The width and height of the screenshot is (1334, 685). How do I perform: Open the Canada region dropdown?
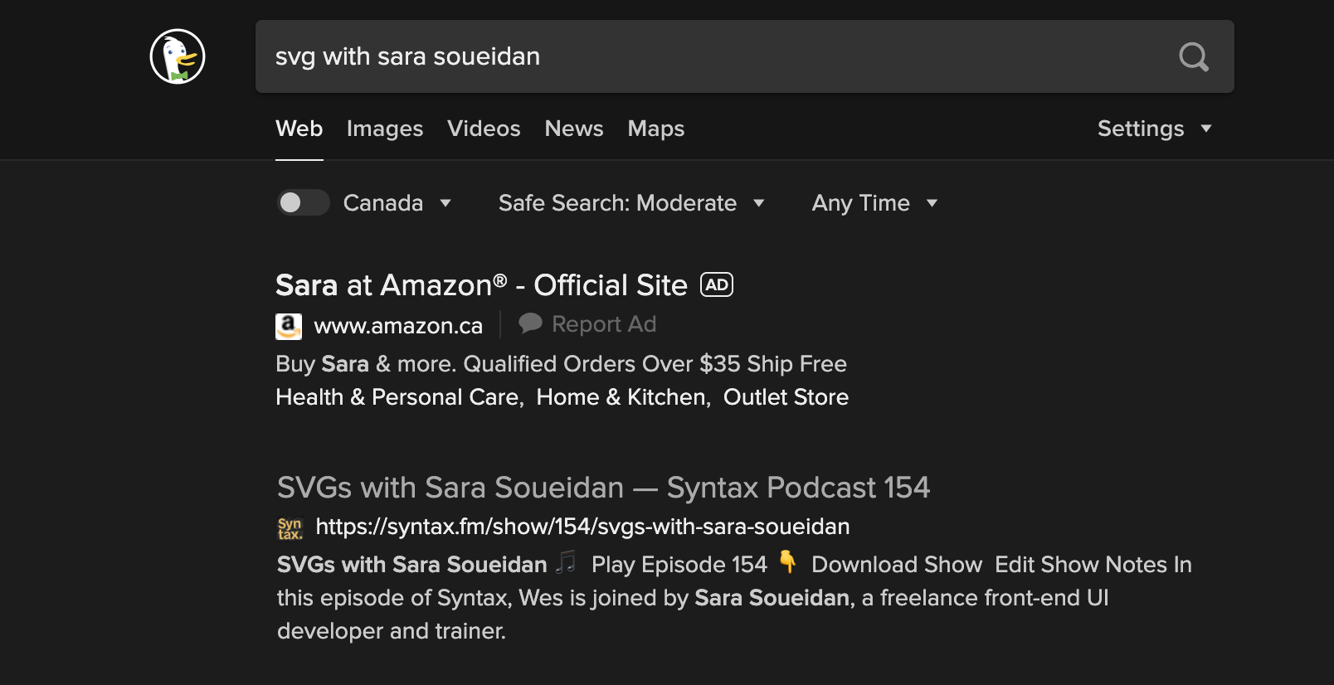click(398, 202)
